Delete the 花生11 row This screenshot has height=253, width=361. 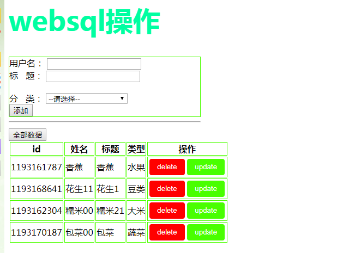pyautogui.click(x=167, y=189)
